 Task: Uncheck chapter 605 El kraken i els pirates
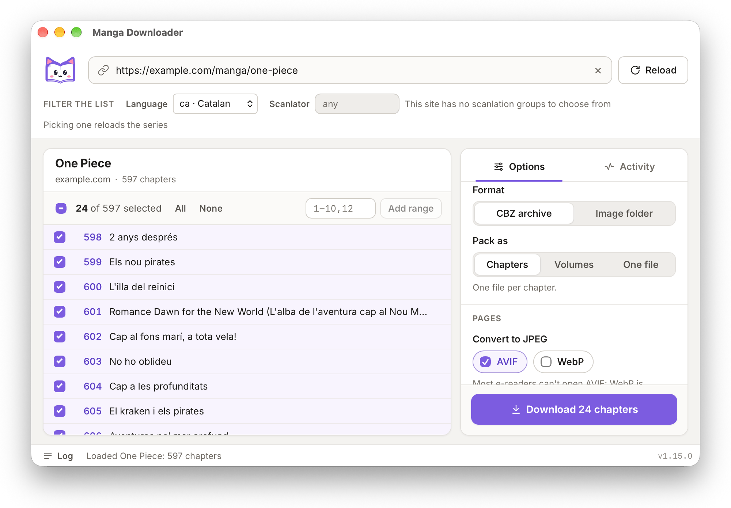click(60, 411)
